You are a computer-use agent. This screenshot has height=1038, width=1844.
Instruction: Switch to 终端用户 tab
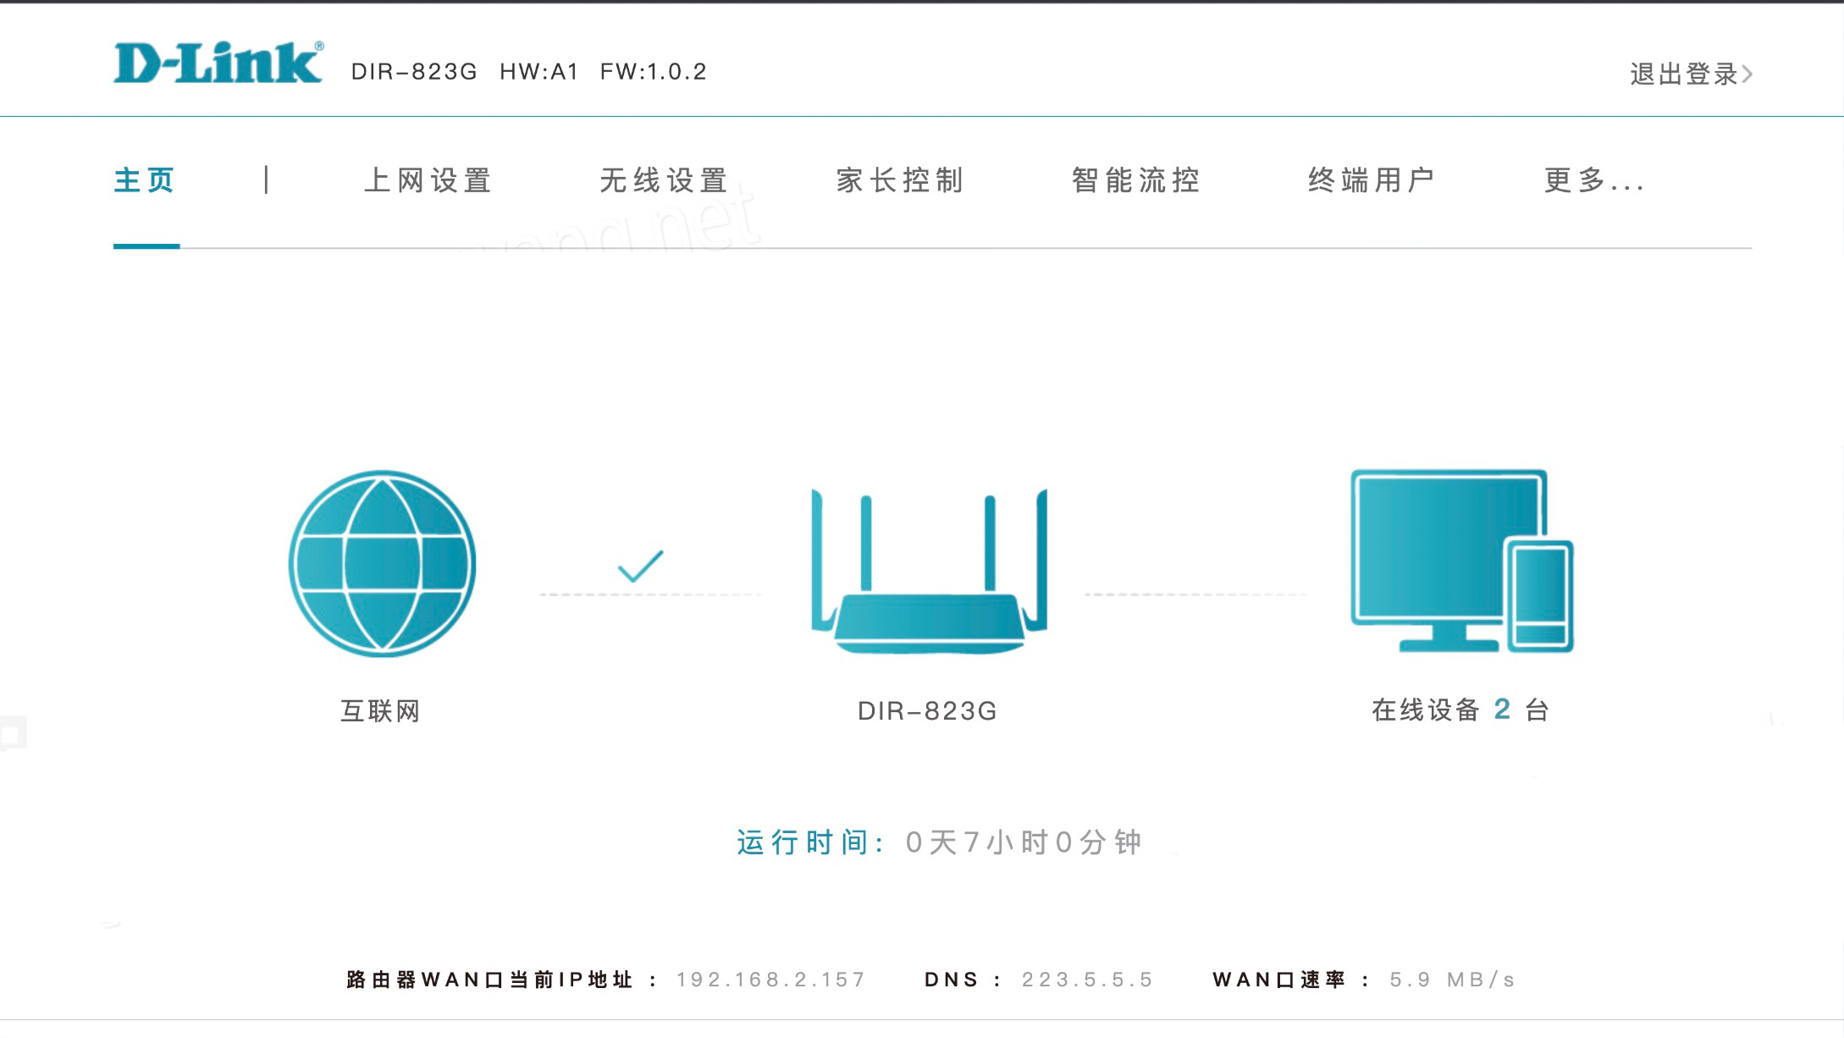click(1372, 180)
